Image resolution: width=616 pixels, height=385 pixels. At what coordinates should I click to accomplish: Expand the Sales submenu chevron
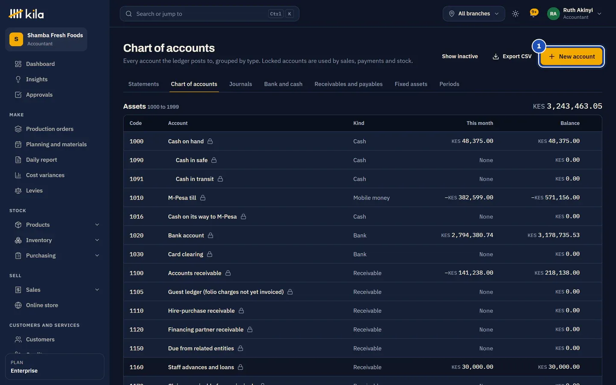click(x=97, y=290)
